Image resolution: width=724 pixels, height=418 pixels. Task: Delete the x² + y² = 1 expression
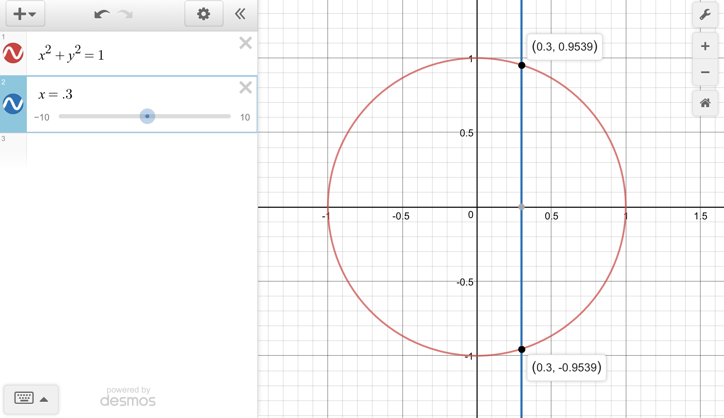click(245, 43)
